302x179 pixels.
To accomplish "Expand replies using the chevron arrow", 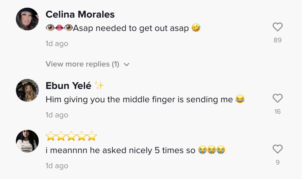I will point(127,64).
